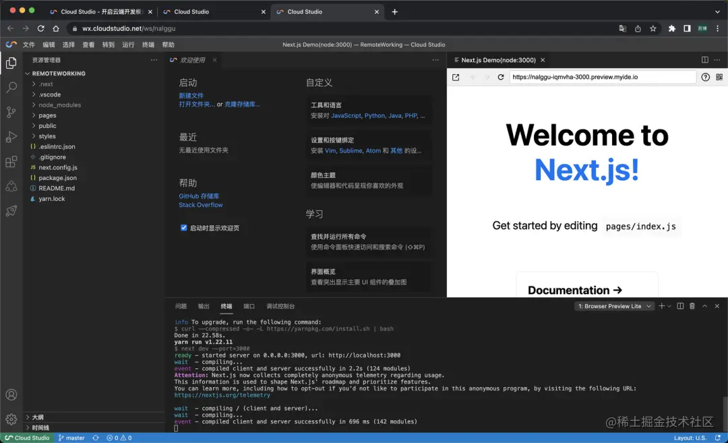Open the 文件 menu
This screenshot has height=443, width=728.
(x=29, y=45)
